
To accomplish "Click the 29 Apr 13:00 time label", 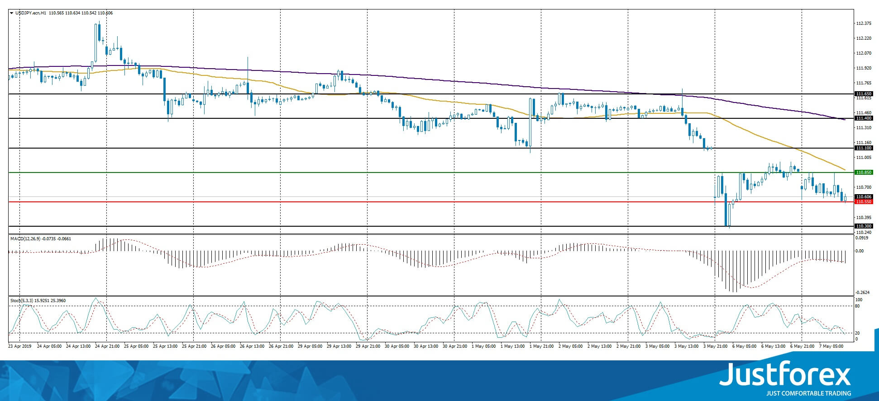I will (339, 346).
